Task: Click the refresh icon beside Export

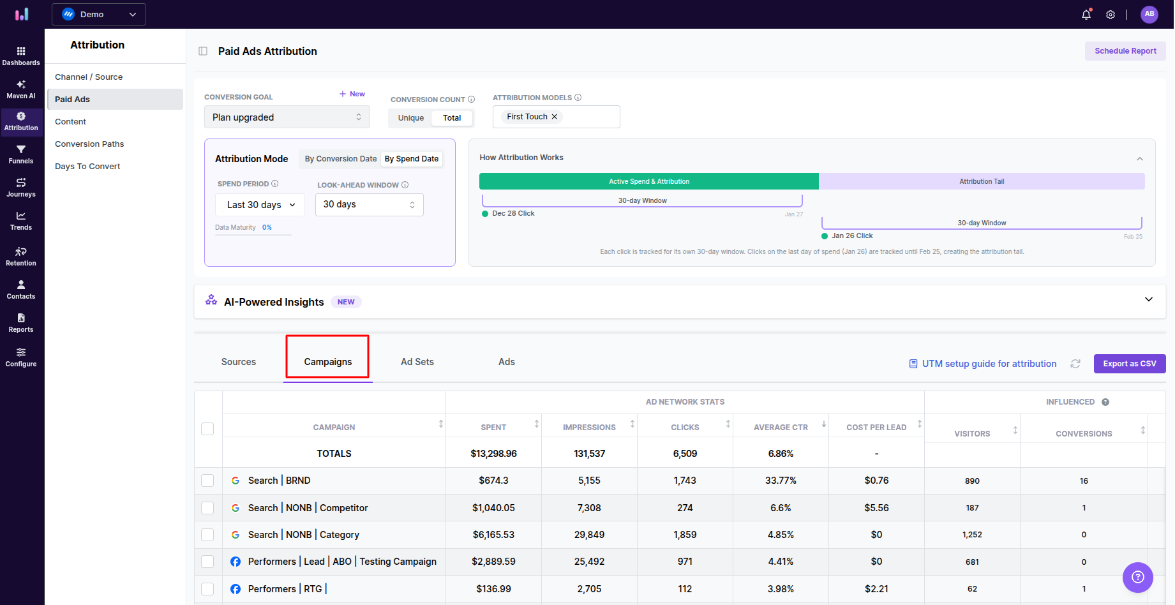Action: click(1075, 364)
